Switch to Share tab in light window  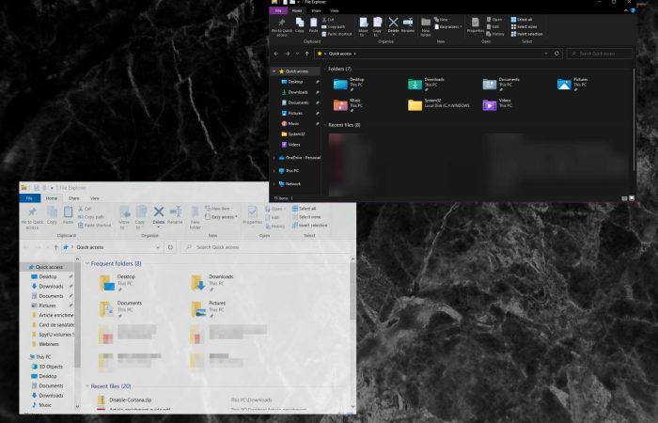tap(74, 198)
